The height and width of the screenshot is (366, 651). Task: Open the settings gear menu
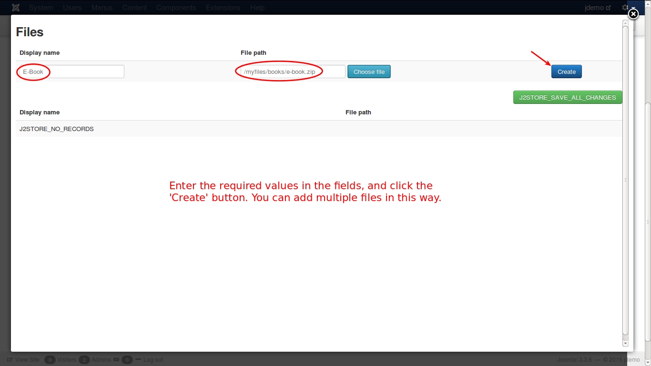pyautogui.click(x=625, y=8)
